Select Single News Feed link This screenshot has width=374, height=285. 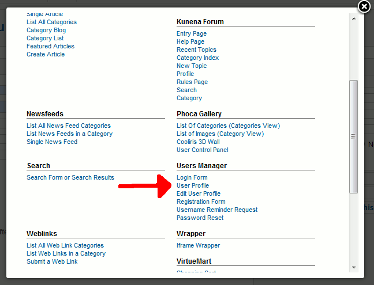point(52,142)
